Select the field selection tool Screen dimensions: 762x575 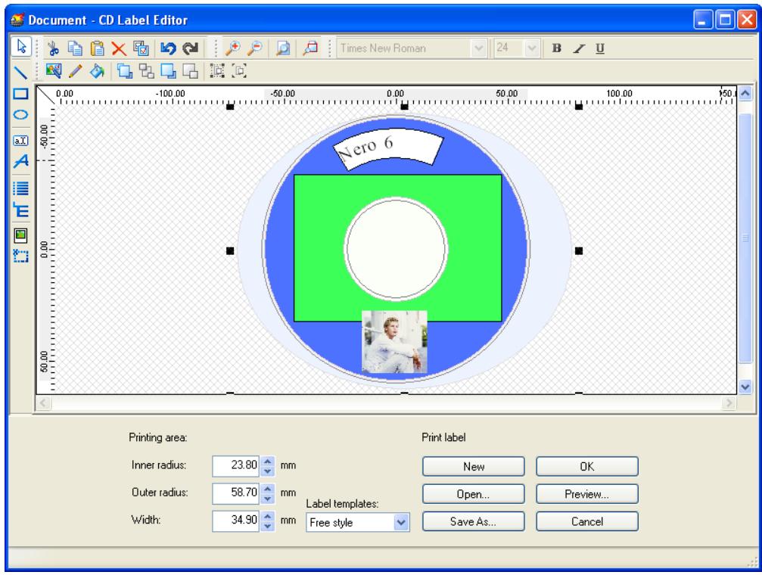pyautogui.click(x=20, y=256)
